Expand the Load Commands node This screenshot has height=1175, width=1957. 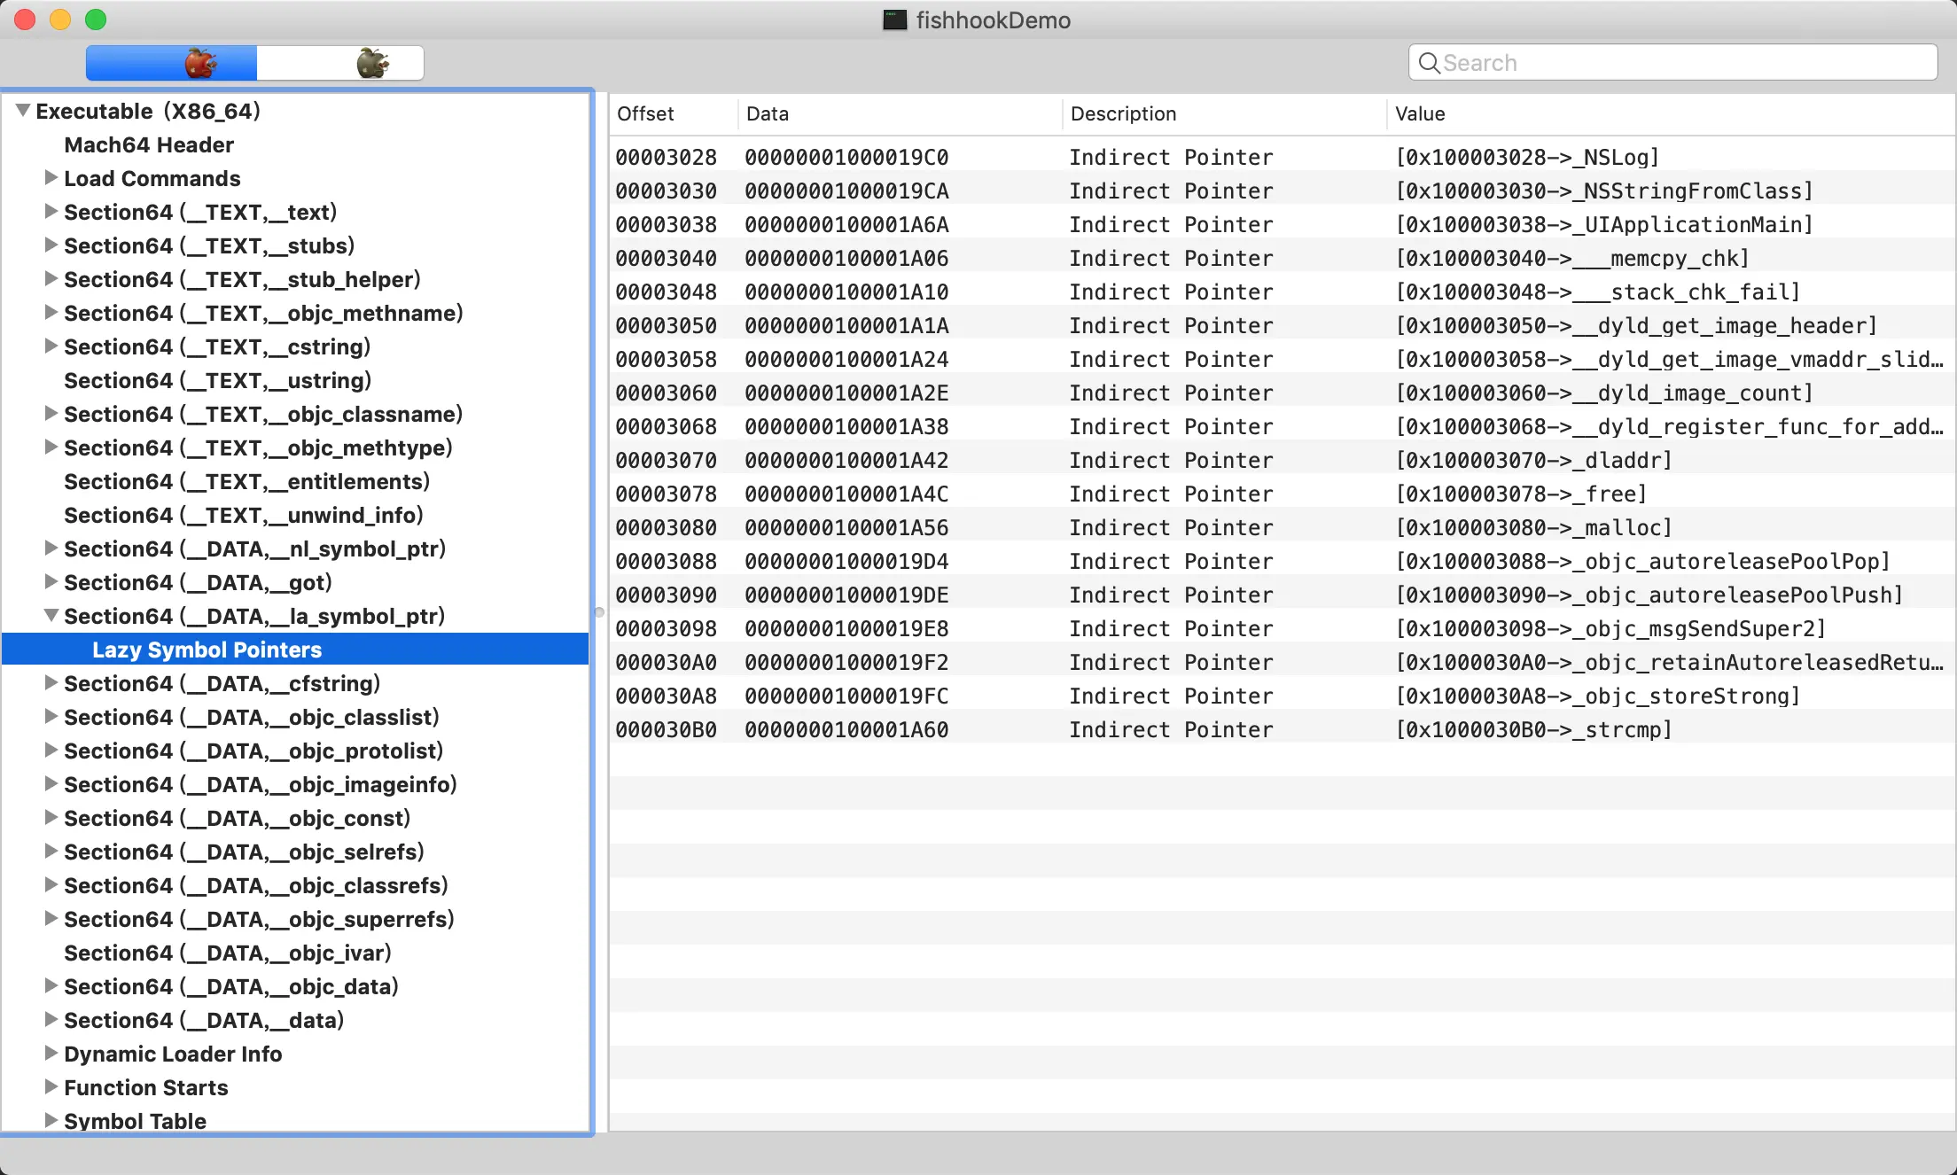click(x=51, y=178)
